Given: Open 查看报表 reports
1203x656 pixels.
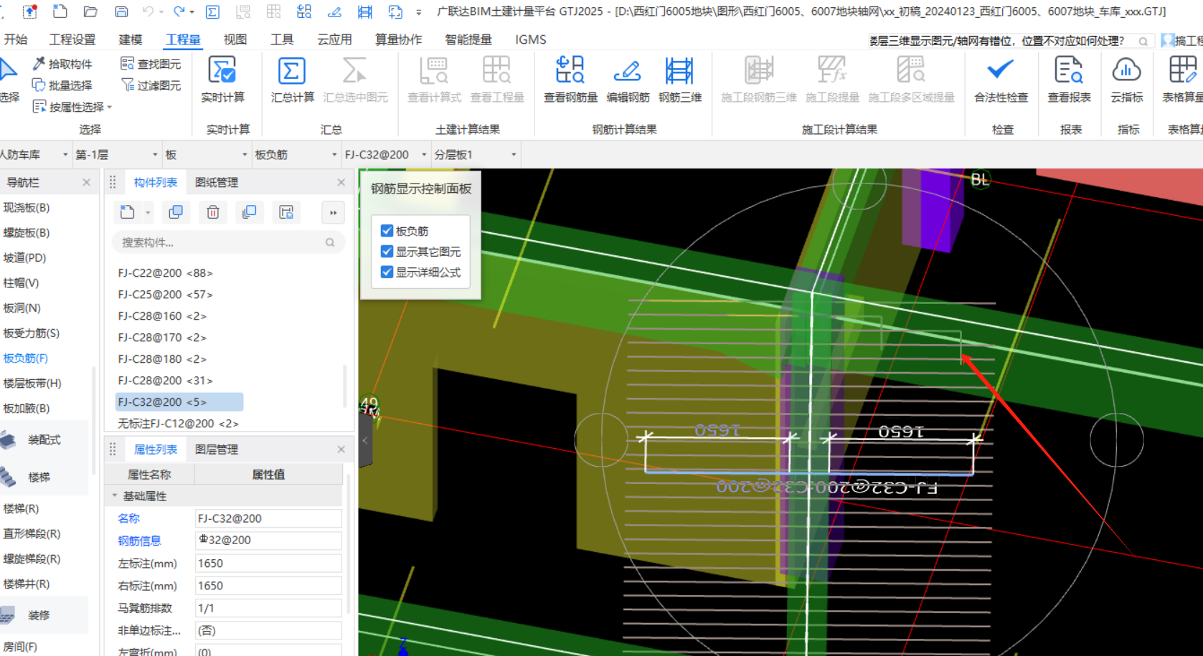Looking at the screenshot, I should coord(1069,80).
